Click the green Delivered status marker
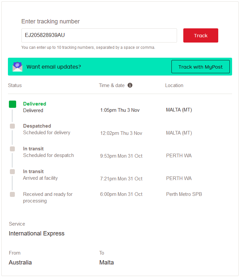The width and height of the screenshot is (240, 277). coord(13,104)
